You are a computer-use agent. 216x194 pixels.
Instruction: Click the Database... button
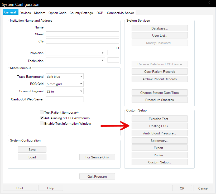160,28
